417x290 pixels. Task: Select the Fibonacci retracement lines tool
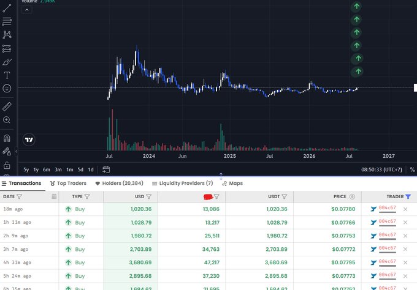click(7, 21)
